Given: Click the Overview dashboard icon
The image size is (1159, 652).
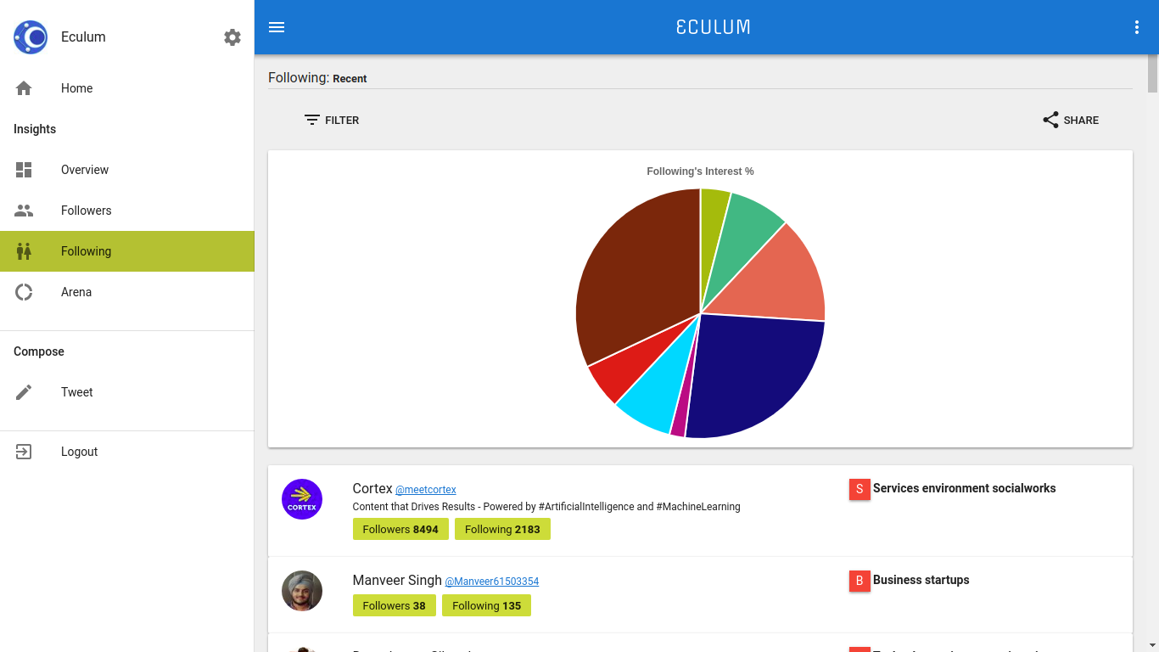Looking at the screenshot, I should [x=24, y=170].
